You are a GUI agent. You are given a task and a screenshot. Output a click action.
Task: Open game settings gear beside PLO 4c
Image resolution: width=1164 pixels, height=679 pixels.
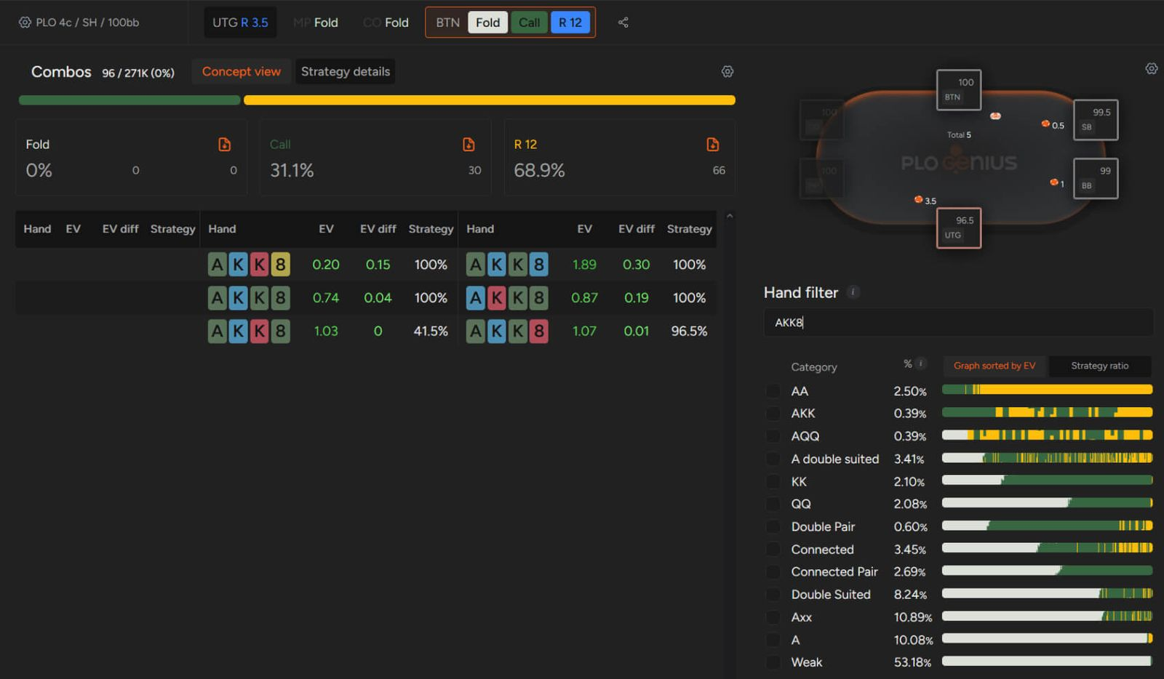[x=25, y=23]
